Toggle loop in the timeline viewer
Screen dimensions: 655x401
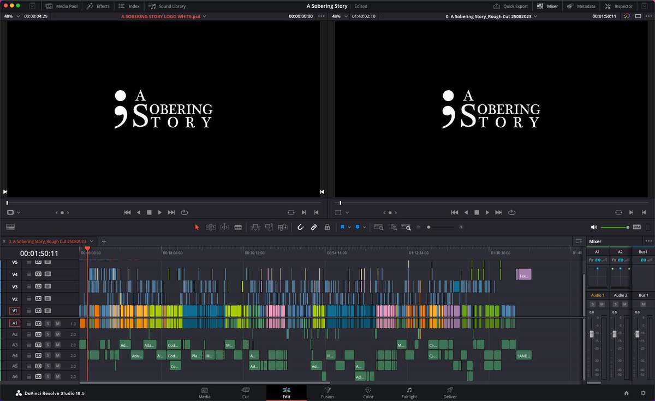click(x=512, y=212)
